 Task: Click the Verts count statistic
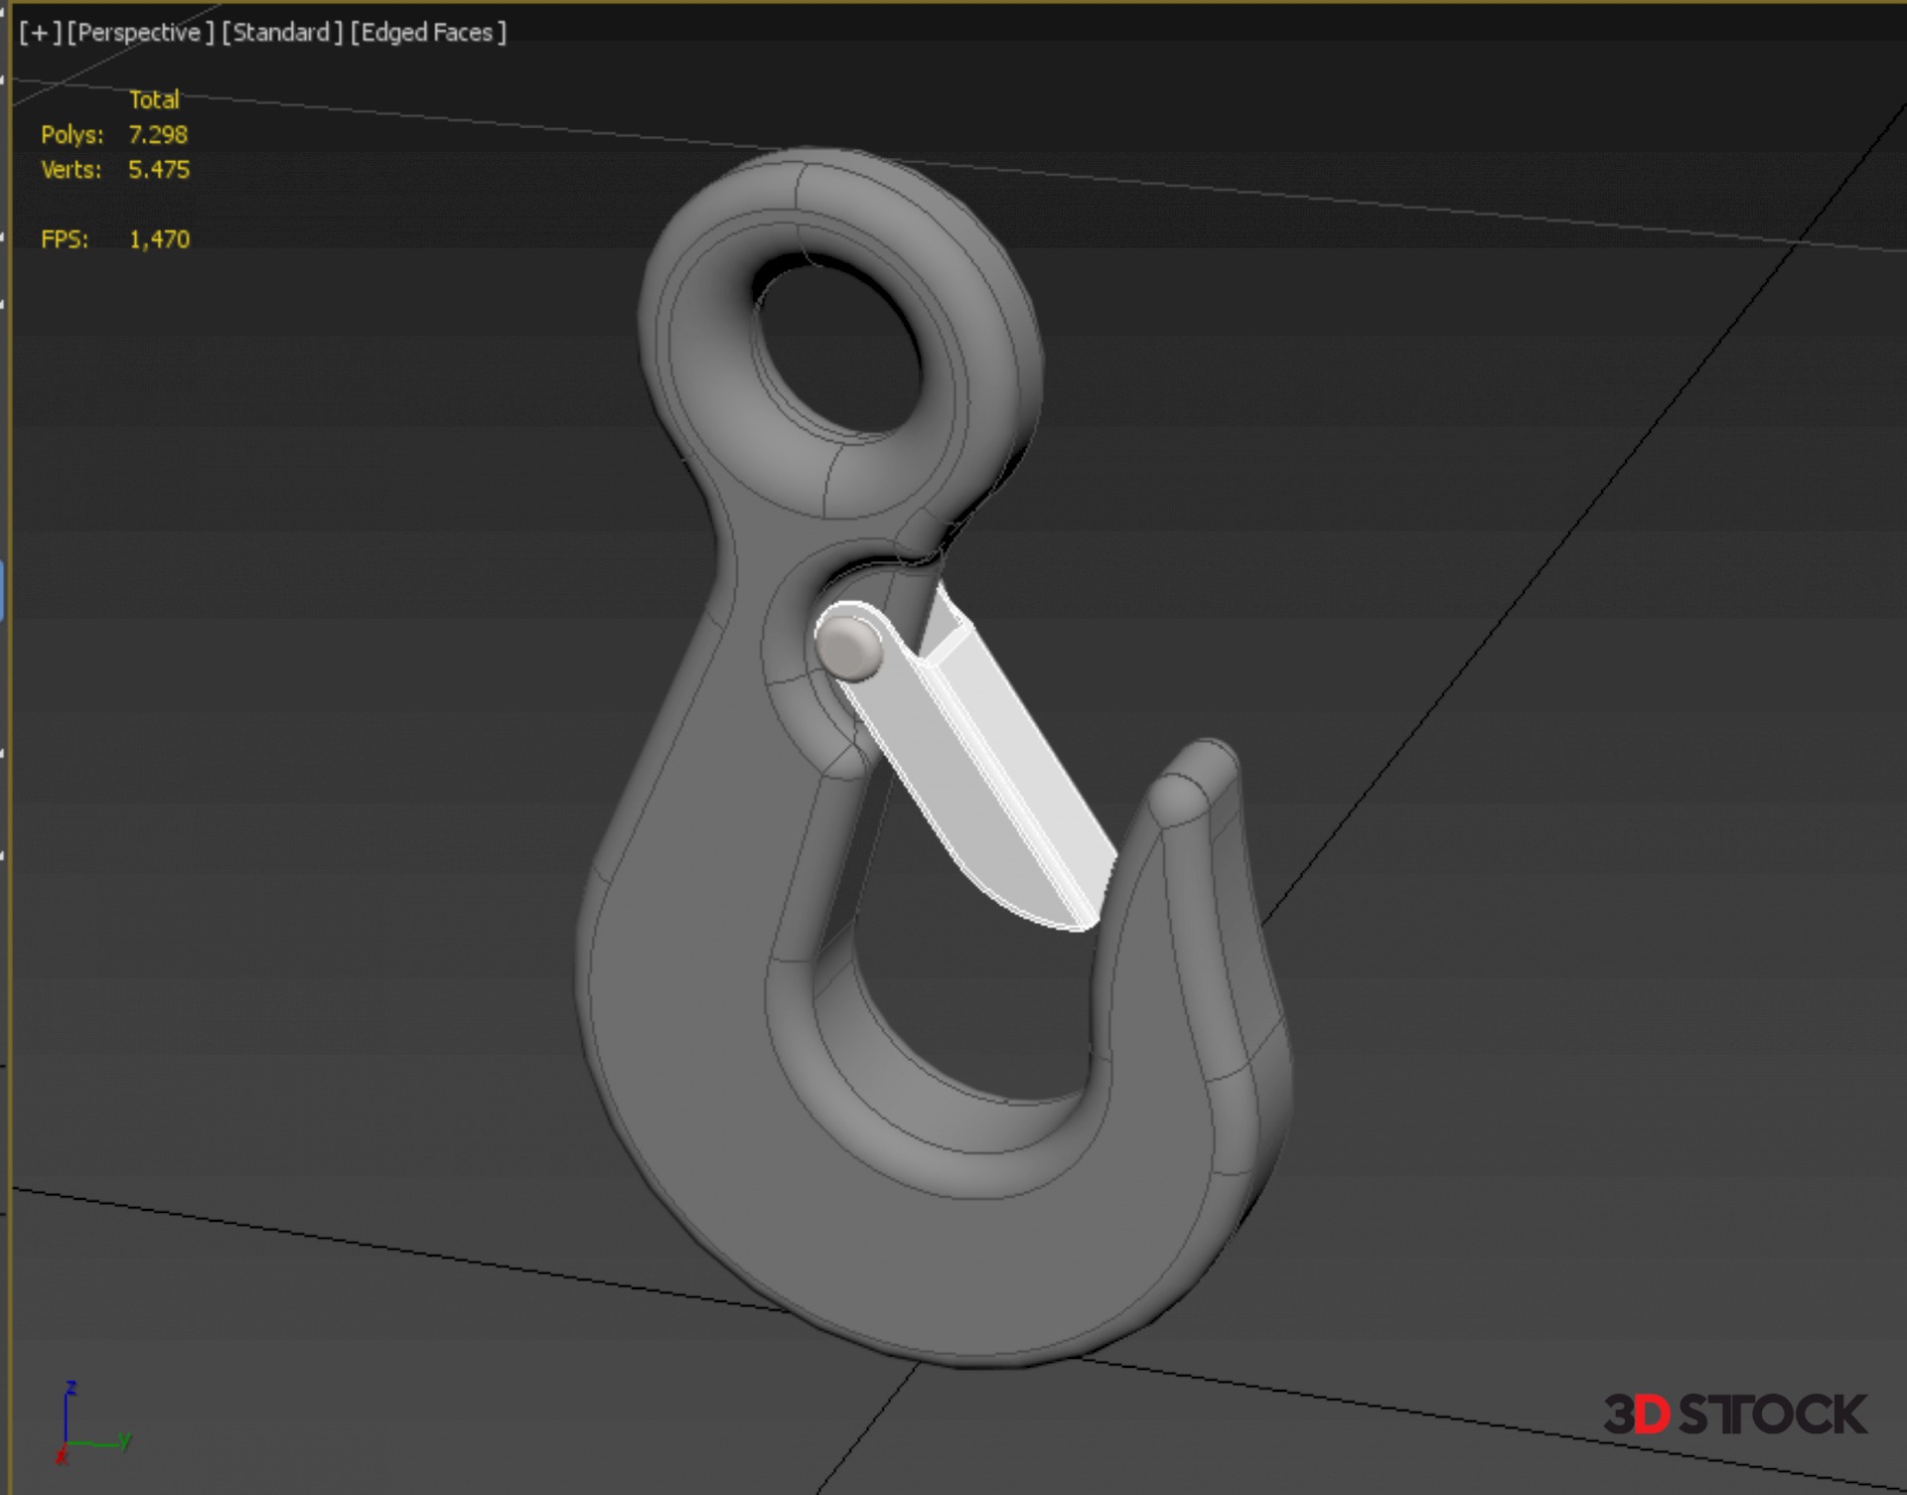(x=158, y=170)
